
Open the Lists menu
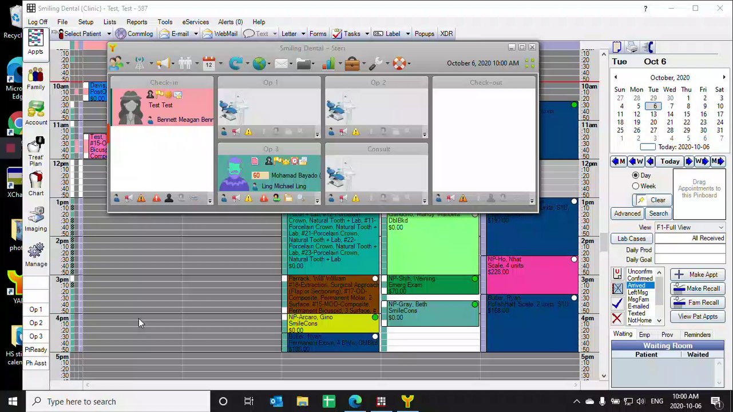point(110,22)
